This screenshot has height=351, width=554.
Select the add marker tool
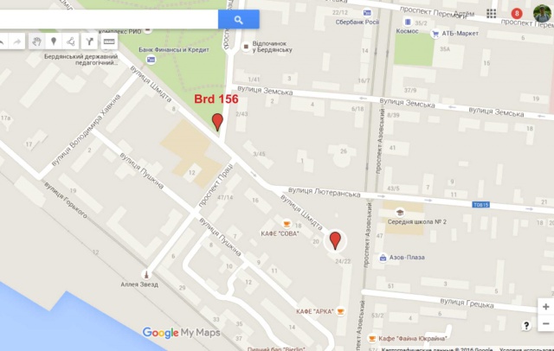click(54, 41)
